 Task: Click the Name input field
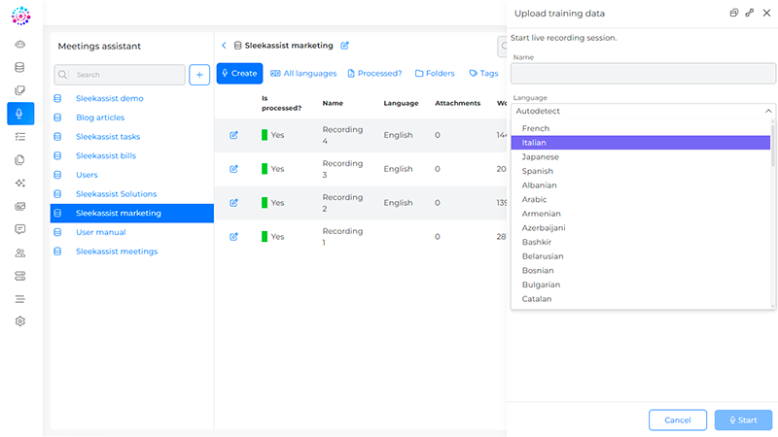pos(643,74)
